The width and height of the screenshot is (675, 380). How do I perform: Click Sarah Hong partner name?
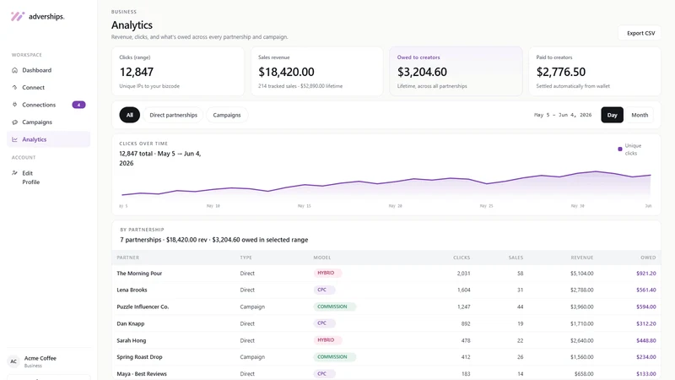[132, 340]
